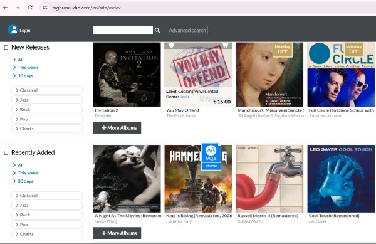Open Full Circle album cover
Image resolution: width=376 pixels, height=244 pixels.
pyautogui.click(x=341, y=75)
